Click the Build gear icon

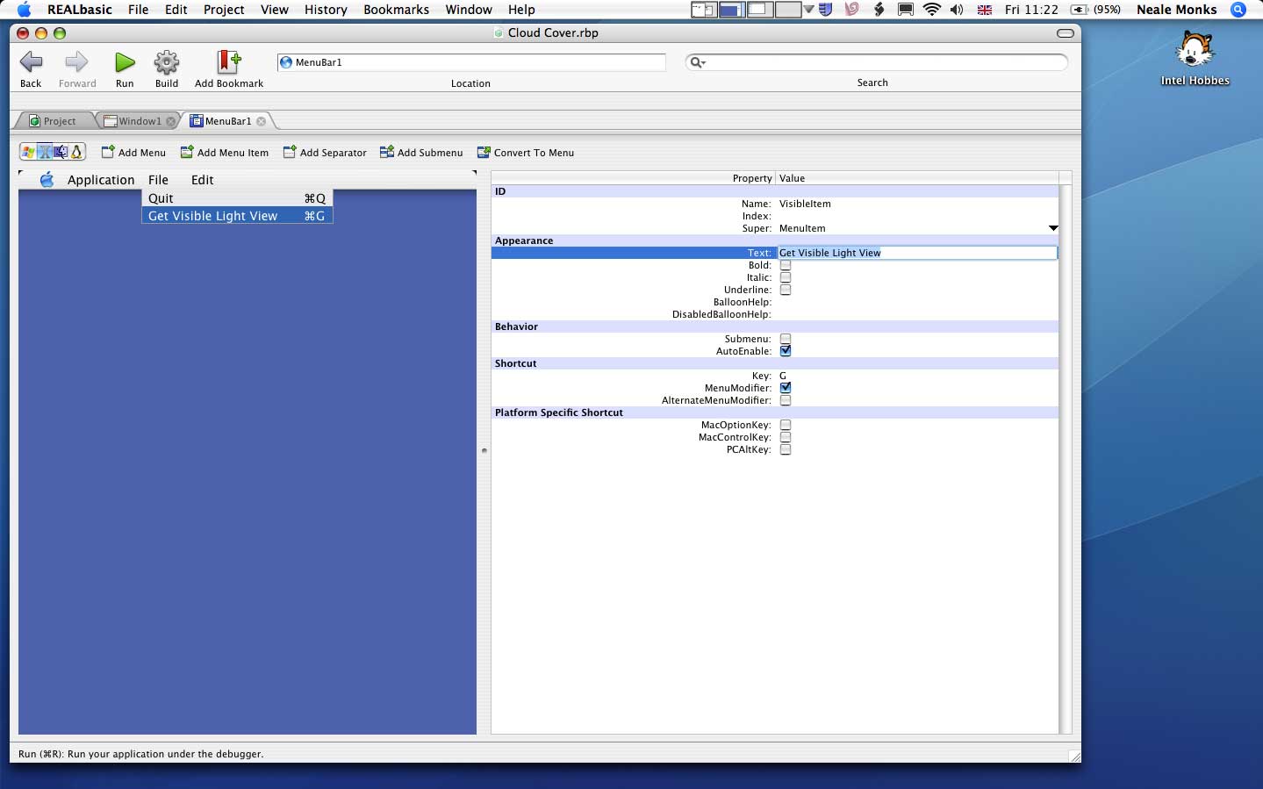(x=167, y=62)
